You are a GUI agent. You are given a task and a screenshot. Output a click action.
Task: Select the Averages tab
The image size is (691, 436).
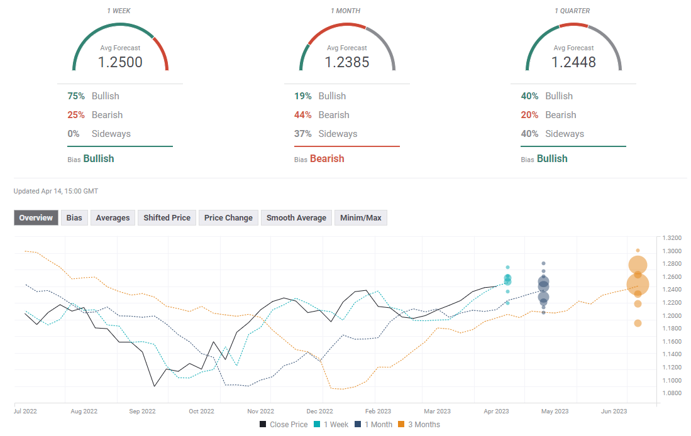click(113, 218)
